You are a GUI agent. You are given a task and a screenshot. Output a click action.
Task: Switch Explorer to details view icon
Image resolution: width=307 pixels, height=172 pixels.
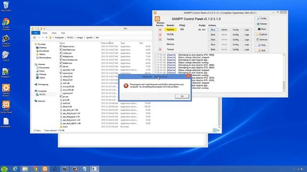(215, 130)
